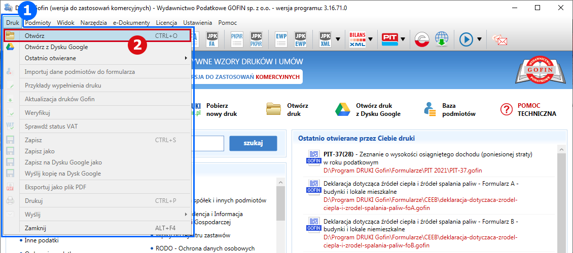Click the GOFIN publisher logo

point(540,69)
